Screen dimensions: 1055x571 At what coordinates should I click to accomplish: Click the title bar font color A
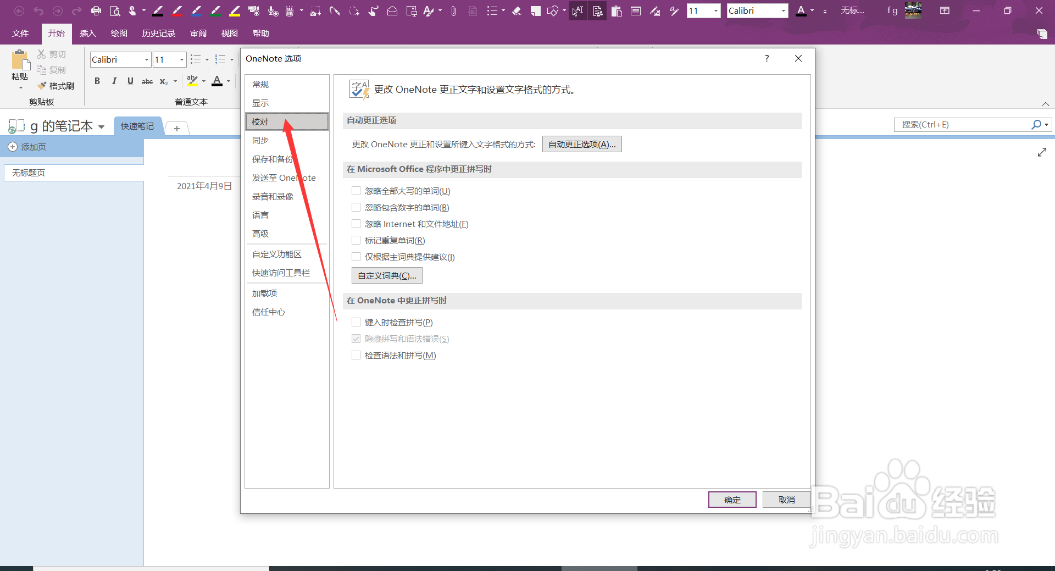(x=801, y=10)
